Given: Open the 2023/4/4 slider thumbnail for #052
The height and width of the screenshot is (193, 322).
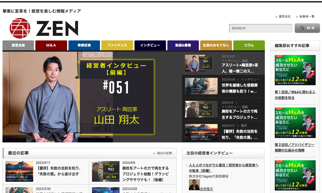Looking at the screenshot, I should [201, 109].
